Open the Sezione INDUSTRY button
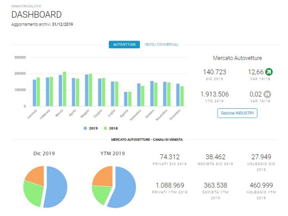Image resolution: width=288 pixels, height=216 pixels. tap(237, 113)
